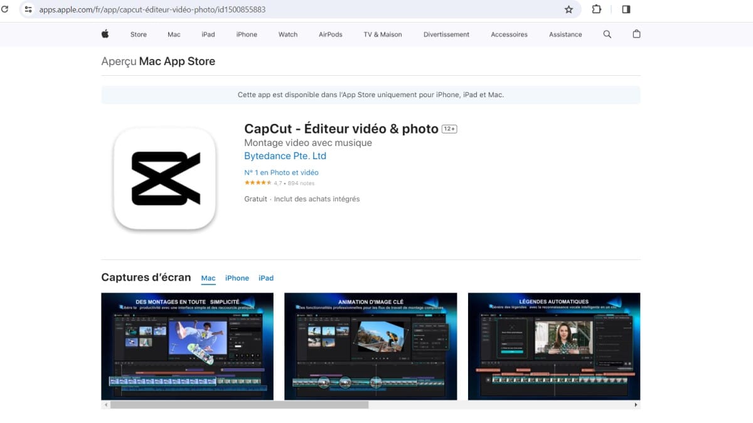Click the horizontal screenshots scrollbar
The width and height of the screenshot is (753, 423).
point(239,405)
